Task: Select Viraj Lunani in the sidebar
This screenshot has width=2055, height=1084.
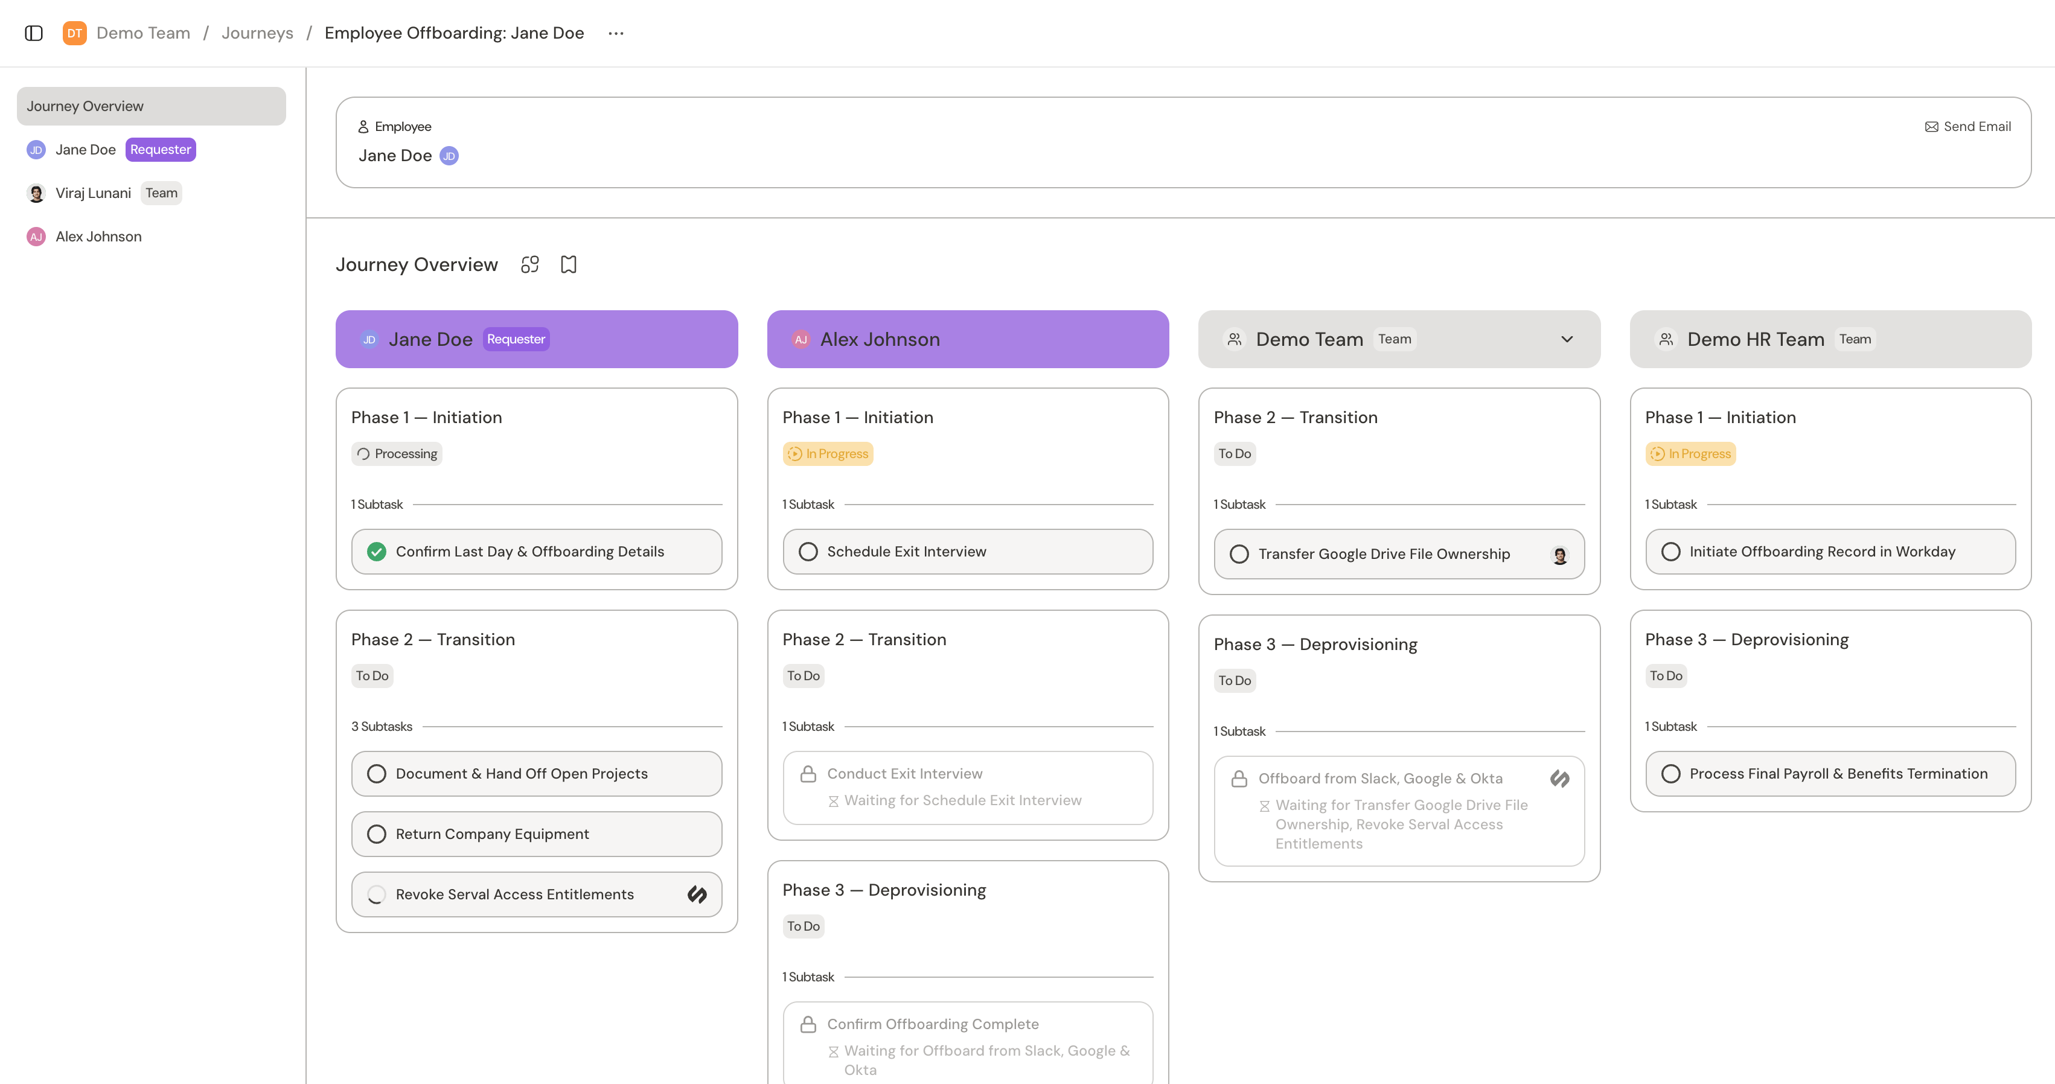Action: 151,193
